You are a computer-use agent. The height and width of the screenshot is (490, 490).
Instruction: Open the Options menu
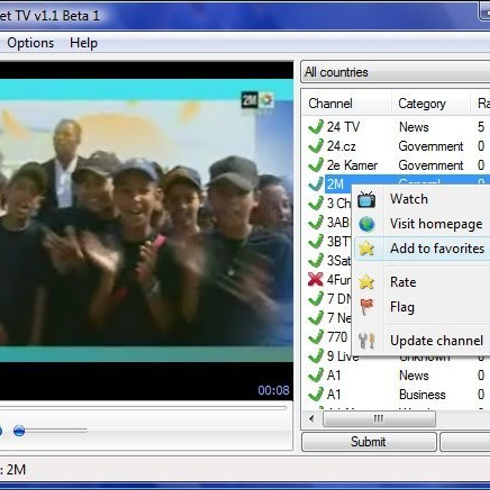(x=31, y=43)
